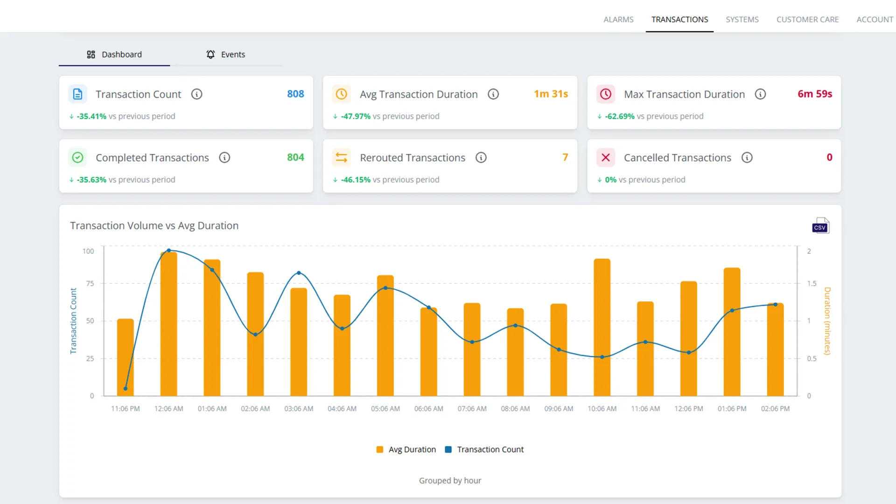Click info icon beside Avg Transaction Duration
Viewport: 896px width, 504px height.
[x=493, y=94]
